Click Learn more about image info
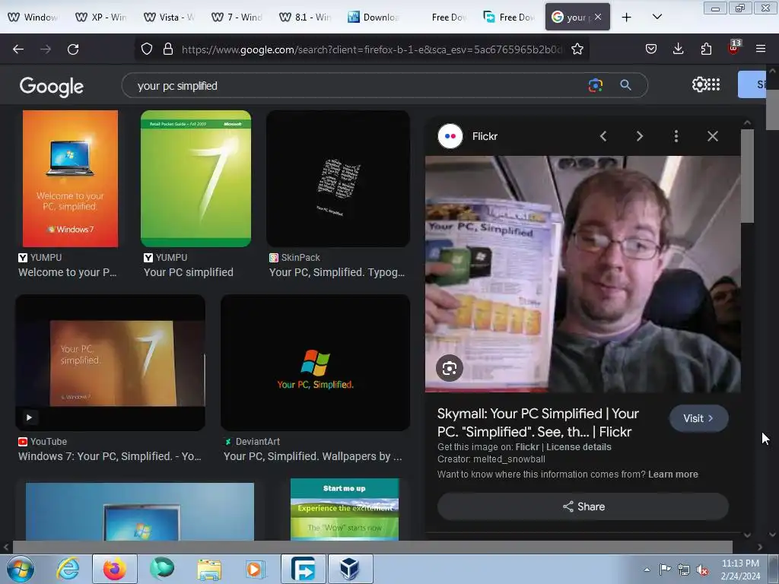 672,474
